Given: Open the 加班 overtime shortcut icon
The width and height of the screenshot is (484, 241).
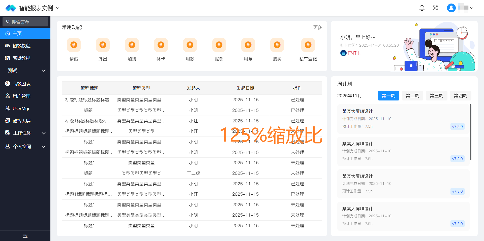Looking at the screenshot, I should click(132, 45).
